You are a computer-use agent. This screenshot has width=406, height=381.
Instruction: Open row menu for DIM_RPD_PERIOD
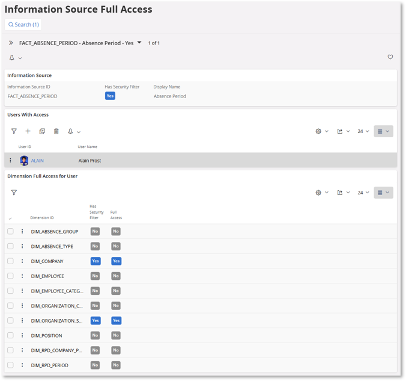22,365
